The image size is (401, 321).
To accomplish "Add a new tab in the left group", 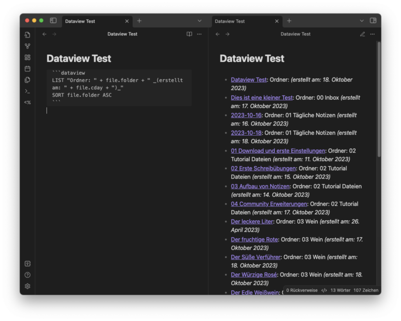I will (139, 21).
